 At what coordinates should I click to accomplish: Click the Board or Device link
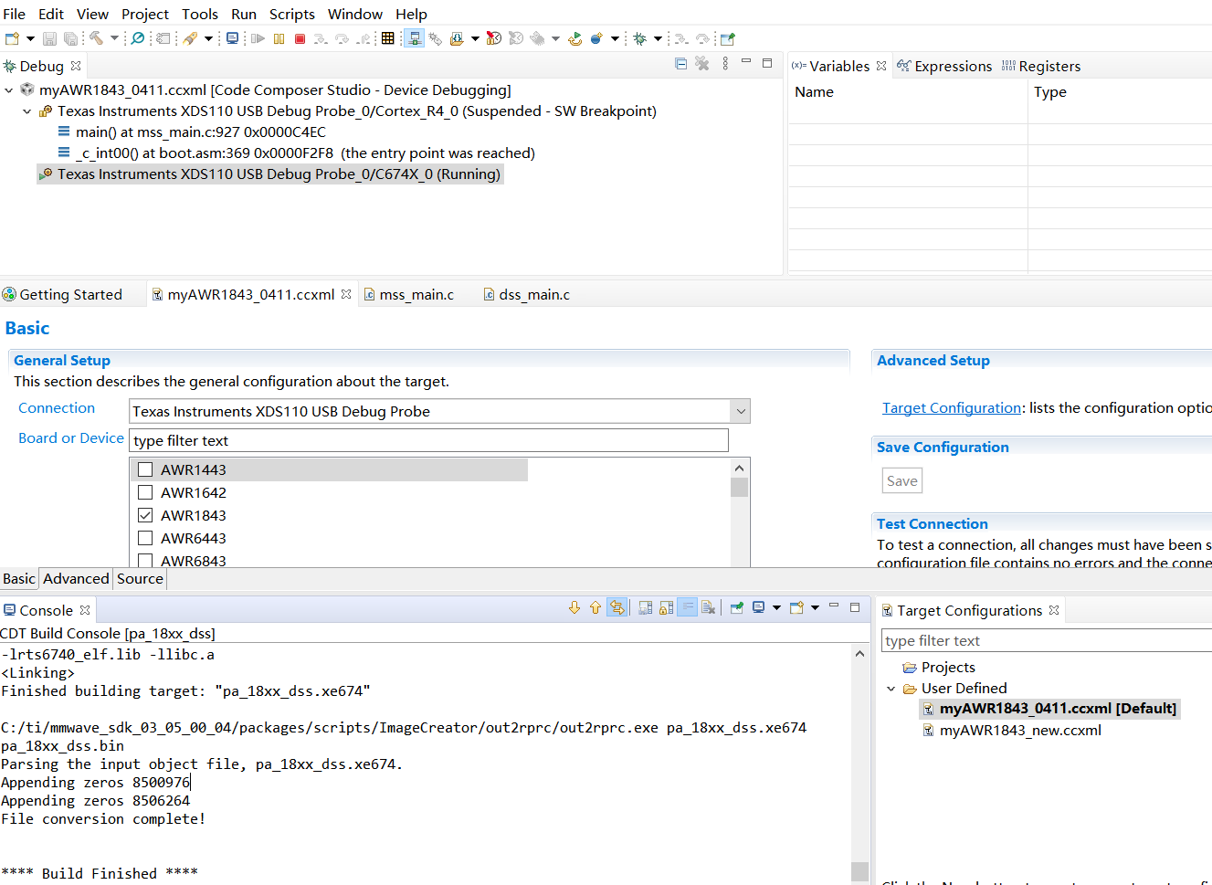[71, 437]
